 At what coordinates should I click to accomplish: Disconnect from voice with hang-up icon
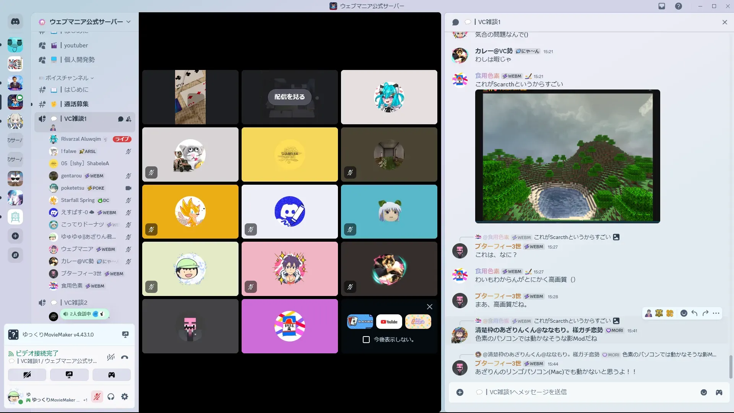pyautogui.click(x=125, y=358)
